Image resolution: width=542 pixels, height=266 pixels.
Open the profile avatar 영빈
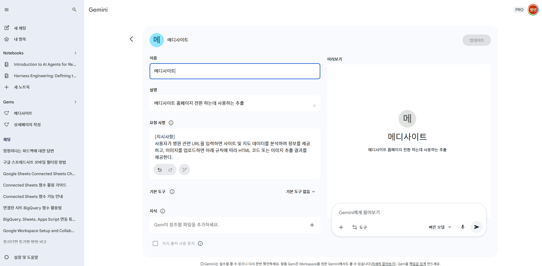pyautogui.click(x=533, y=10)
